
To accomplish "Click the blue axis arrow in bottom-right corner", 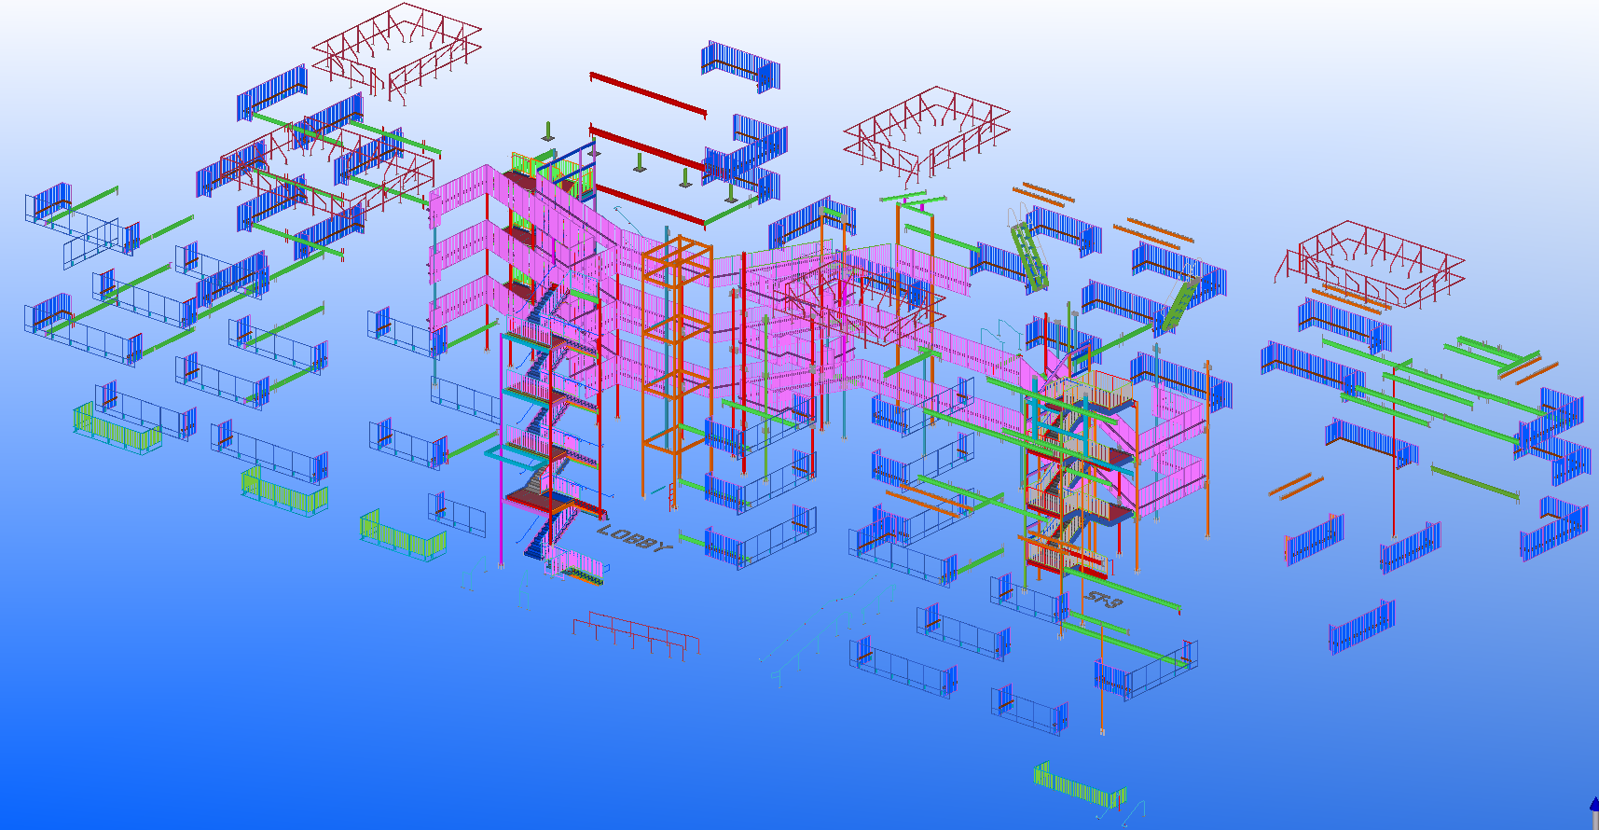I will pyautogui.click(x=1593, y=807).
